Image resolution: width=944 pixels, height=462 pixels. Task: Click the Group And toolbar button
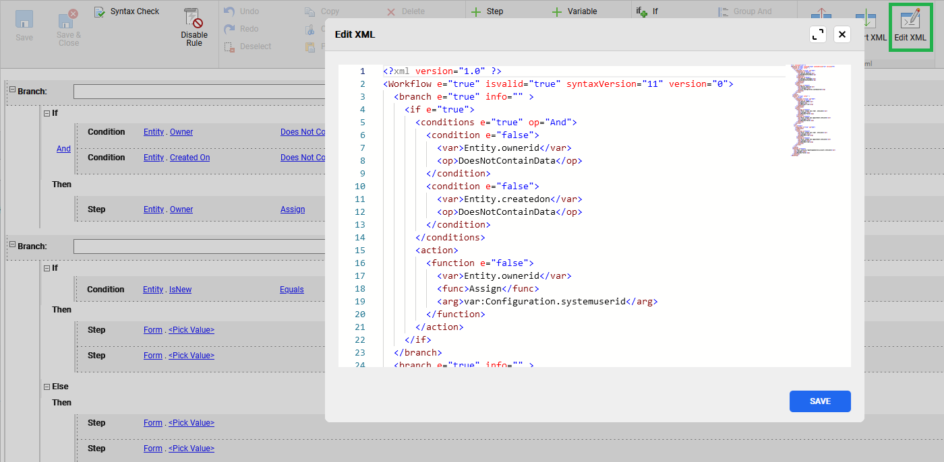(x=745, y=11)
